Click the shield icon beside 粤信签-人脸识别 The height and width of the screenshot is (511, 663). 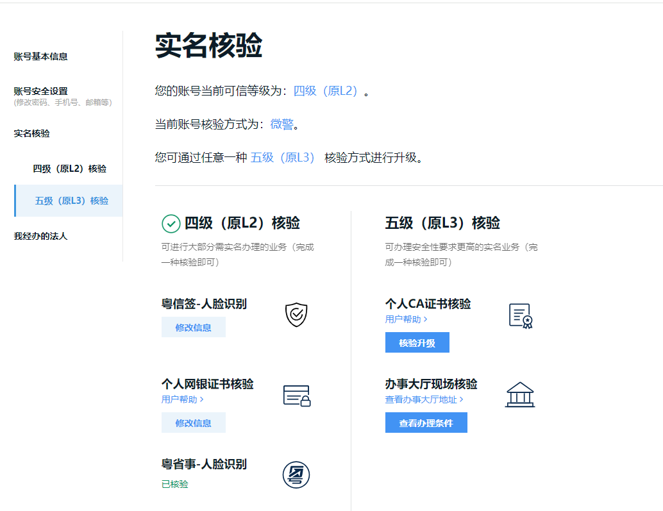pos(296,315)
